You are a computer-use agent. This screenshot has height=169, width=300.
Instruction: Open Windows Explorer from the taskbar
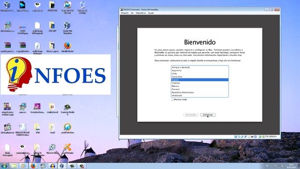pyautogui.click(x=14, y=166)
